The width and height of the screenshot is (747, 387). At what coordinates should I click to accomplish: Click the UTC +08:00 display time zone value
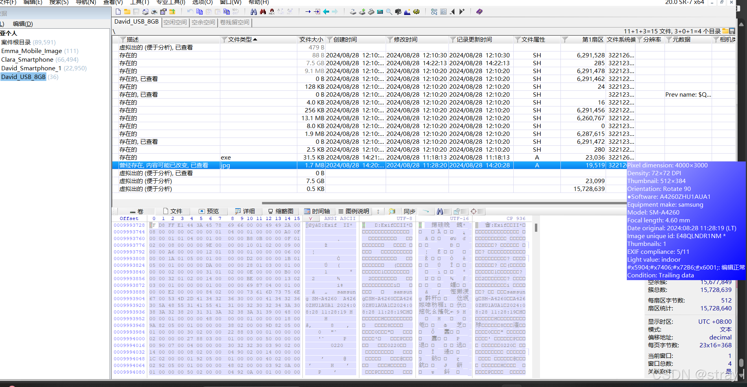pyautogui.click(x=715, y=322)
